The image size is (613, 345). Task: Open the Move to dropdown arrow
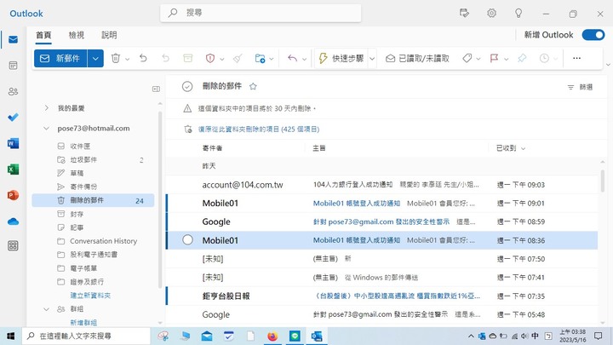pyautogui.click(x=272, y=59)
